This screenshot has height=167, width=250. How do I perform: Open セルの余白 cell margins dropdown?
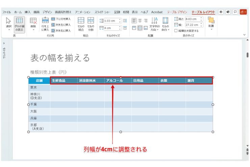[165, 24]
